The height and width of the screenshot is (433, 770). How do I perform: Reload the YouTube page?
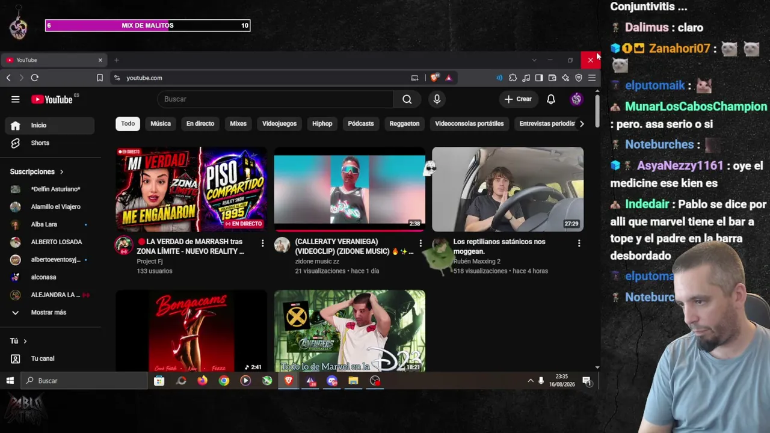tap(35, 78)
